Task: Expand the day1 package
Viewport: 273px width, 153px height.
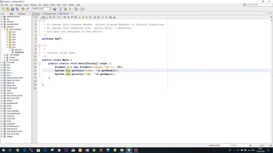Action: click(7, 32)
